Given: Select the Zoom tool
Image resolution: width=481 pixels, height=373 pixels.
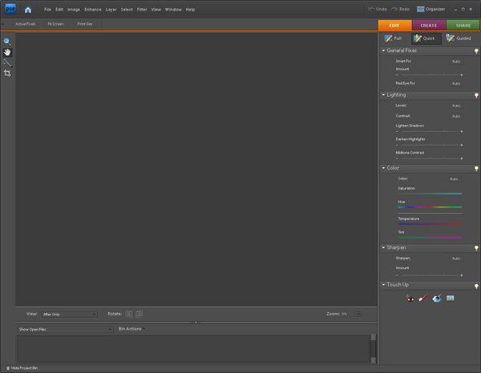Looking at the screenshot, I should coord(7,42).
